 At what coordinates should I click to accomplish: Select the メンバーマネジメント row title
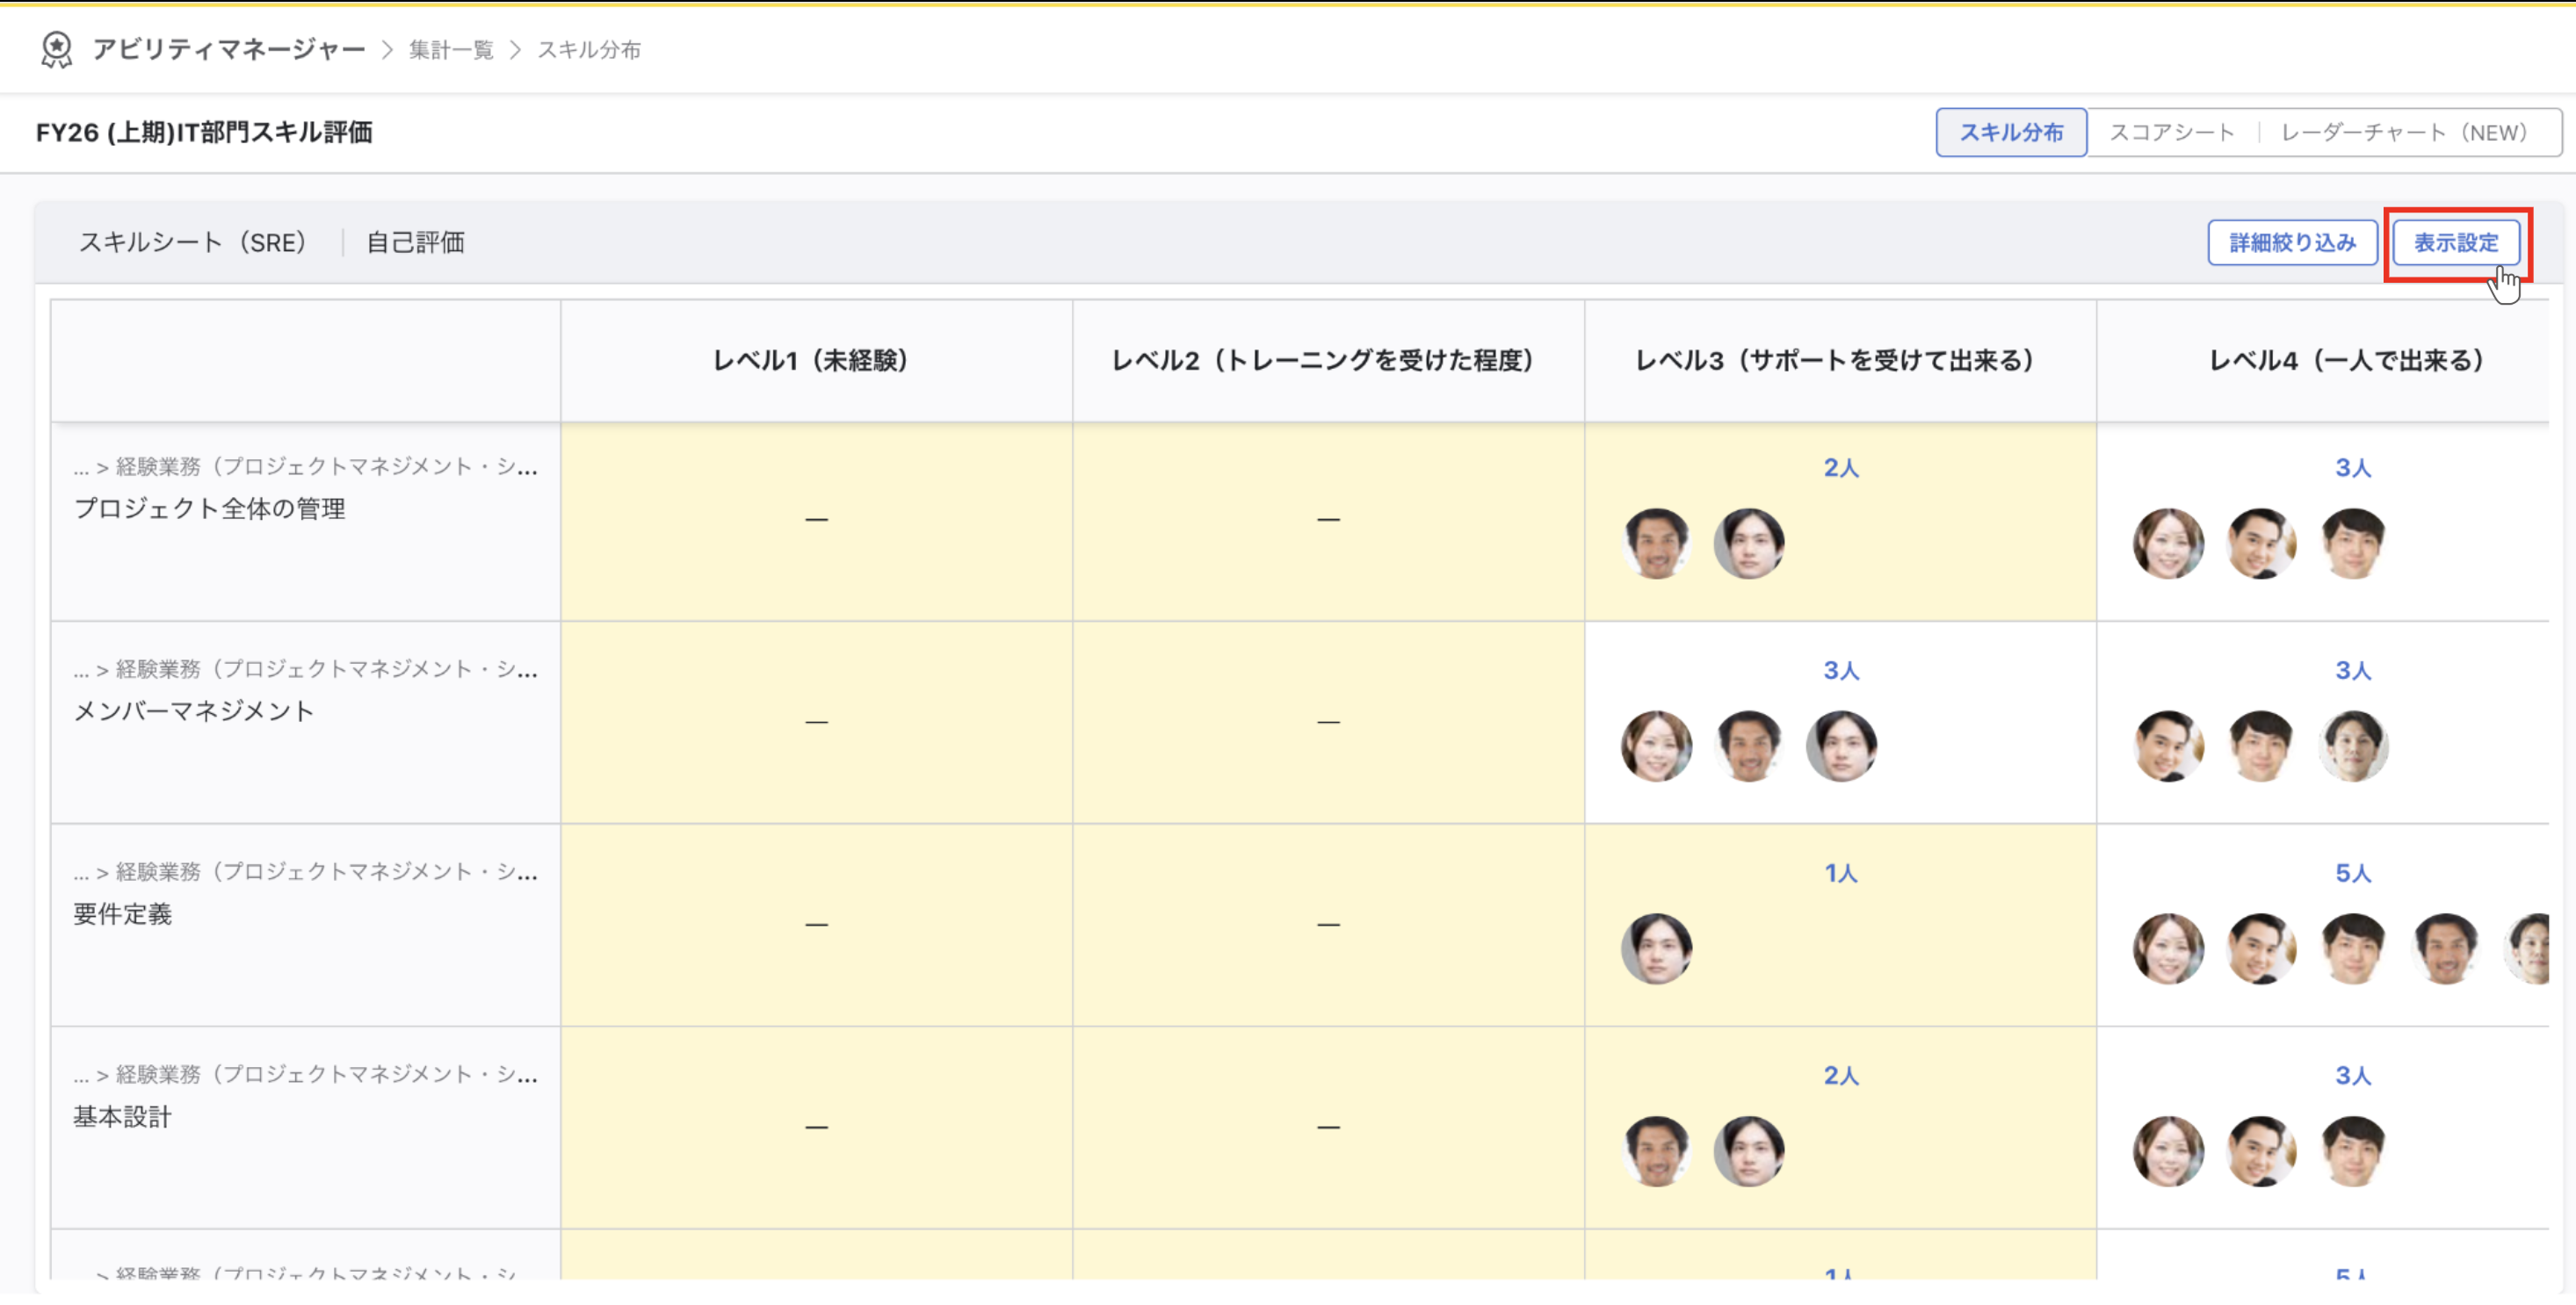[194, 711]
